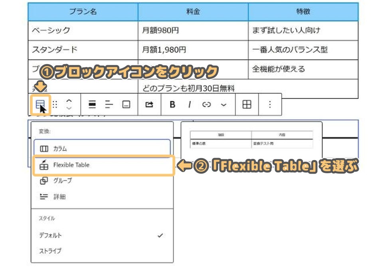Click the カラム columns icon
This screenshot has width=388, height=268.
pyautogui.click(x=44, y=149)
